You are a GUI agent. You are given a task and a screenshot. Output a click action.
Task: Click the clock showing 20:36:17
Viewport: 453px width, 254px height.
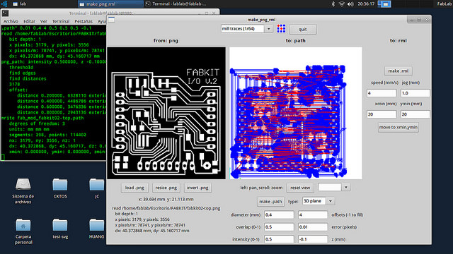coord(366,4)
